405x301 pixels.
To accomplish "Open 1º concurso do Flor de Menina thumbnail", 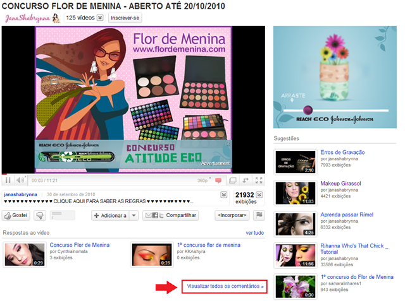I will click(x=296, y=286).
